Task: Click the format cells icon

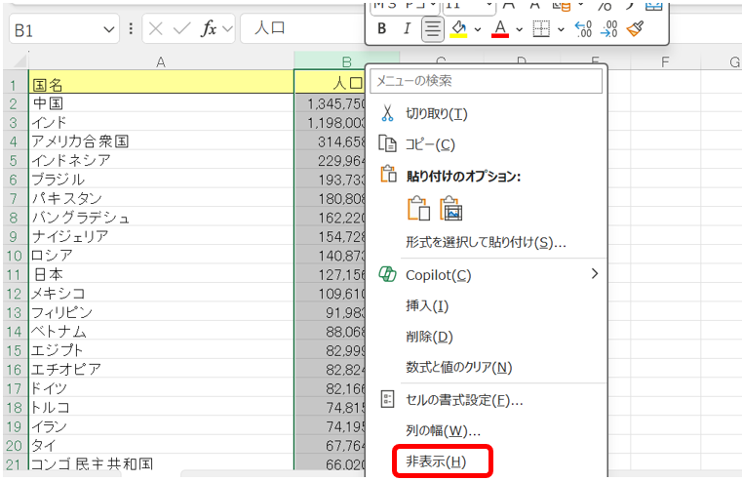Action: pyautogui.click(x=387, y=400)
